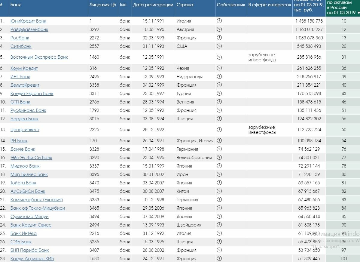Show owner info icon in Дойче Банк row
This screenshot has width=360, height=262.
(x=219, y=149)
